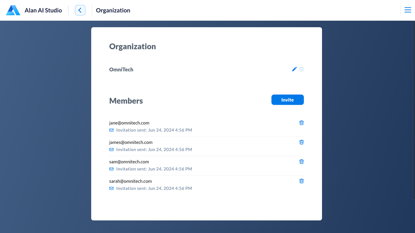Select the james@omnitech.com member entry
This screenshot has width=415, height=233.
coord(131,142)
